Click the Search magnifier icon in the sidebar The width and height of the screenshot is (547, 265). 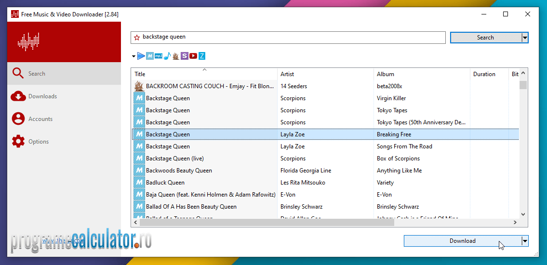[x=18, y=74]
